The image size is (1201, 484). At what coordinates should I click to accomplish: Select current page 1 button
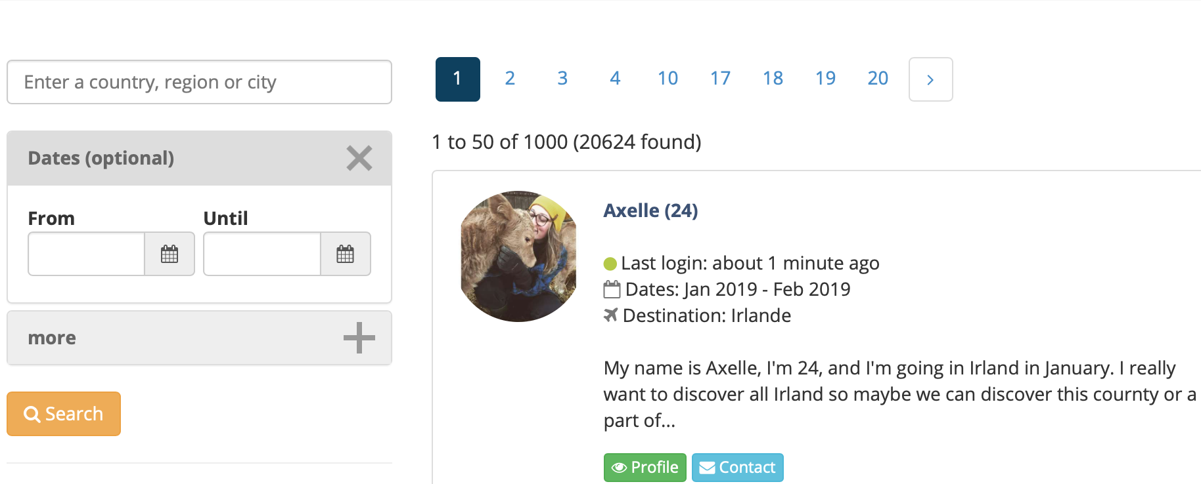click(457, 79)
